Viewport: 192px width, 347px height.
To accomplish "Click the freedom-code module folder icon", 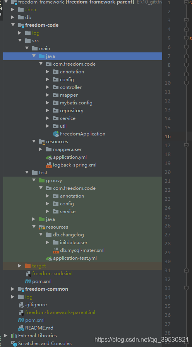I will click(x=21, y=25).
